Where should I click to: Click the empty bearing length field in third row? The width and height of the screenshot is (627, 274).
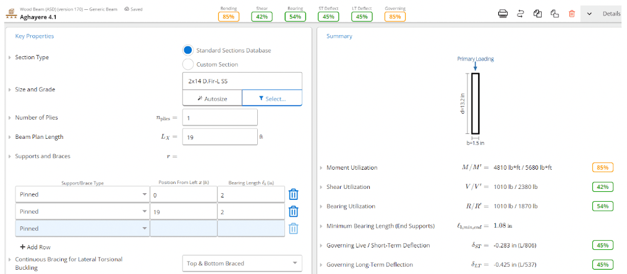pos(251,228)
